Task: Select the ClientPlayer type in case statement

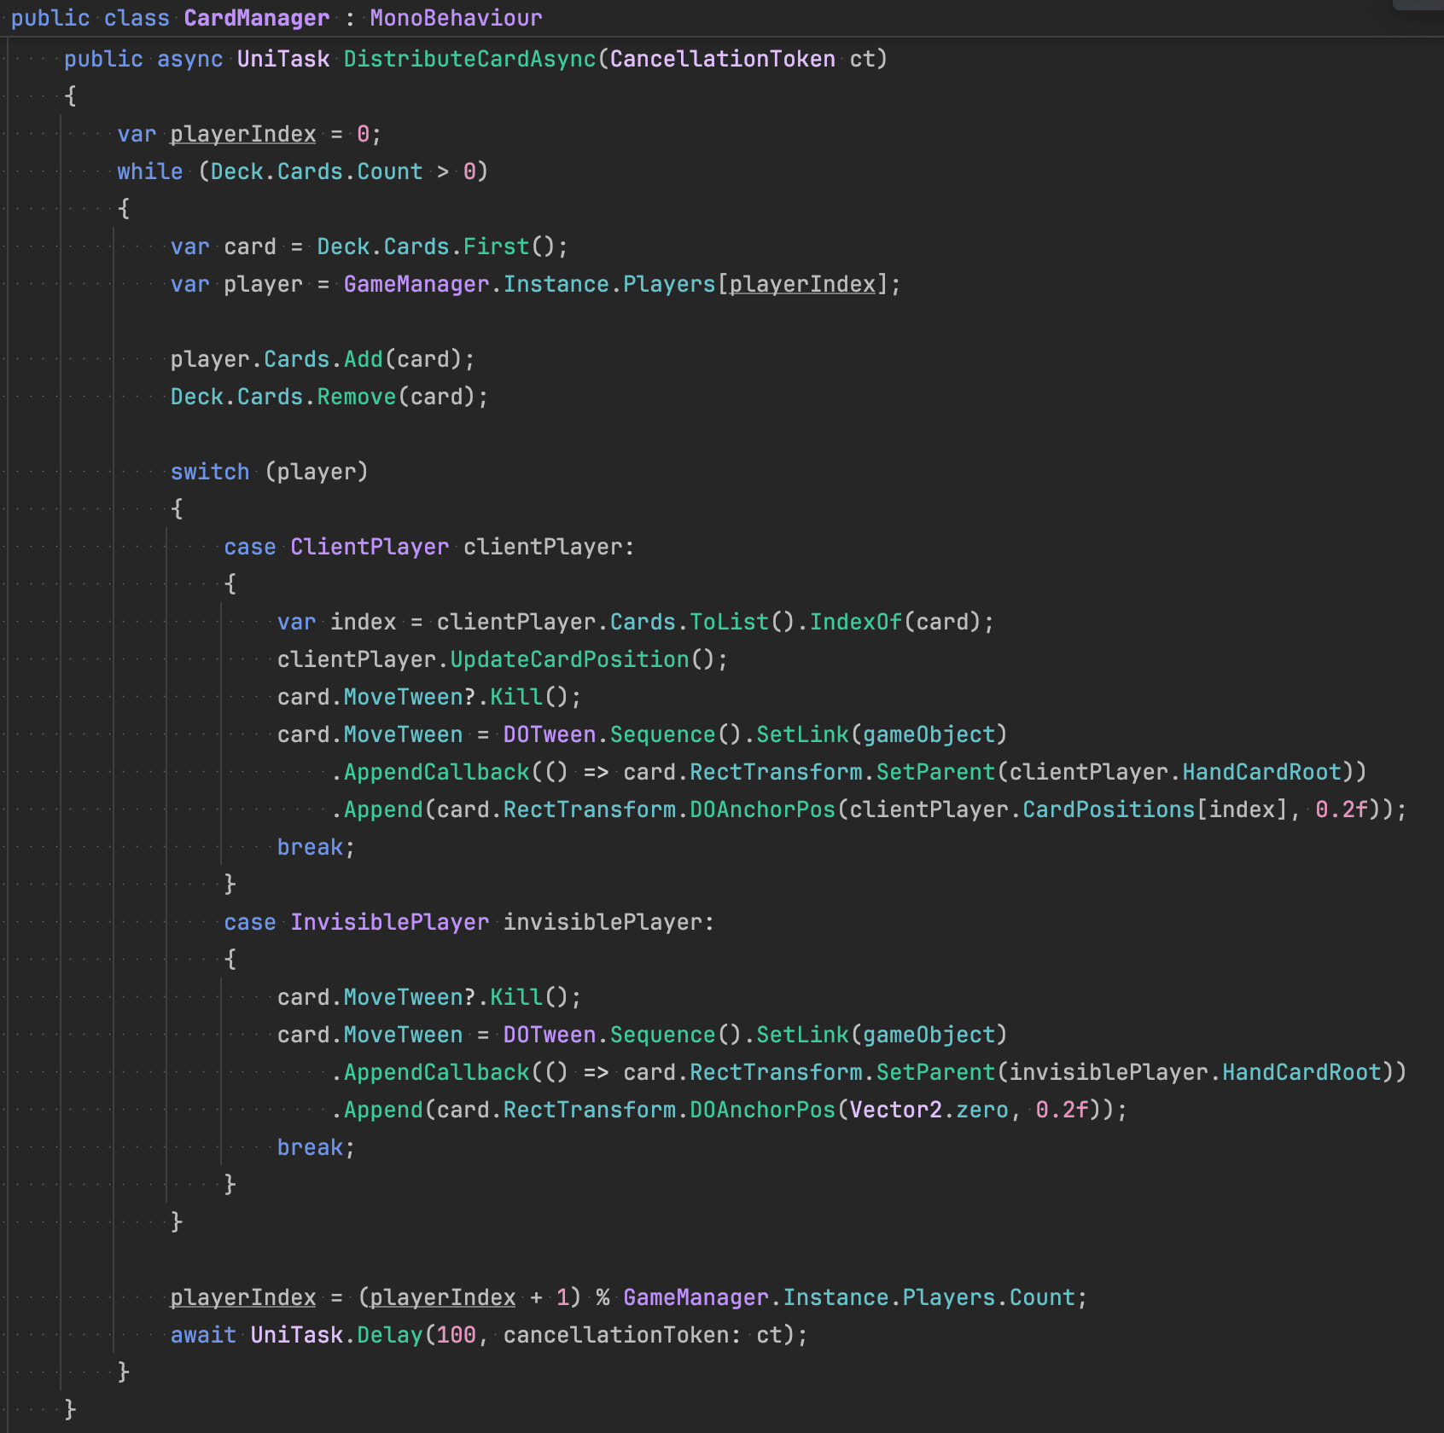Action: [369, 547]
